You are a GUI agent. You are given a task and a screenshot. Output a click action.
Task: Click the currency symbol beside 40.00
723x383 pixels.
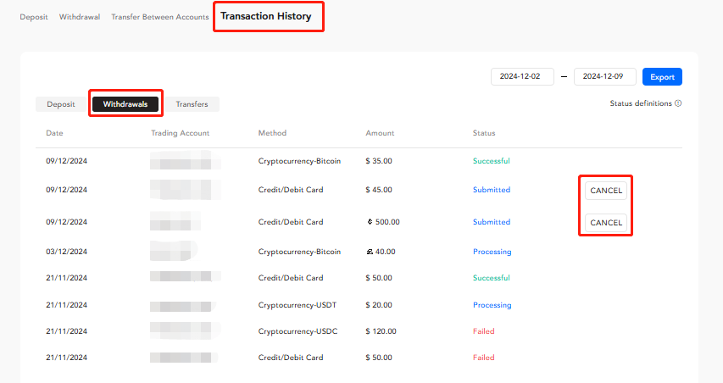coord(370,252)
